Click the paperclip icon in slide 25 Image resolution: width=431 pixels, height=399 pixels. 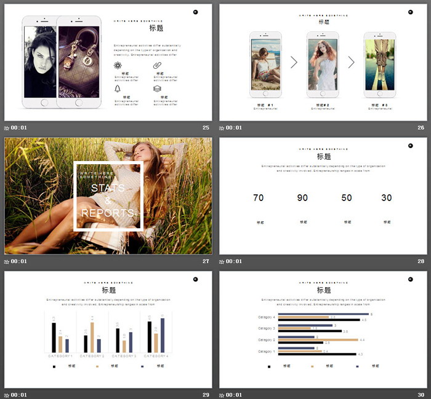pos(157,65)
